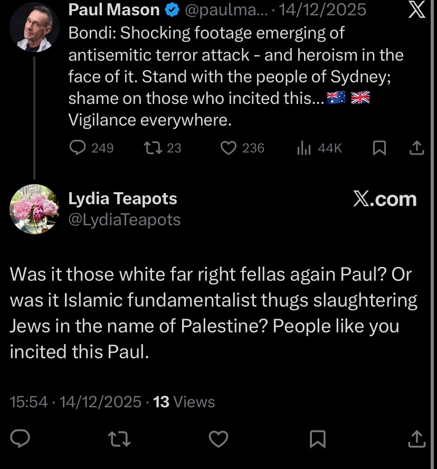437x469 pixels.
Task: Repost Lydia Teapots' reply
Action: click(119, 439)
